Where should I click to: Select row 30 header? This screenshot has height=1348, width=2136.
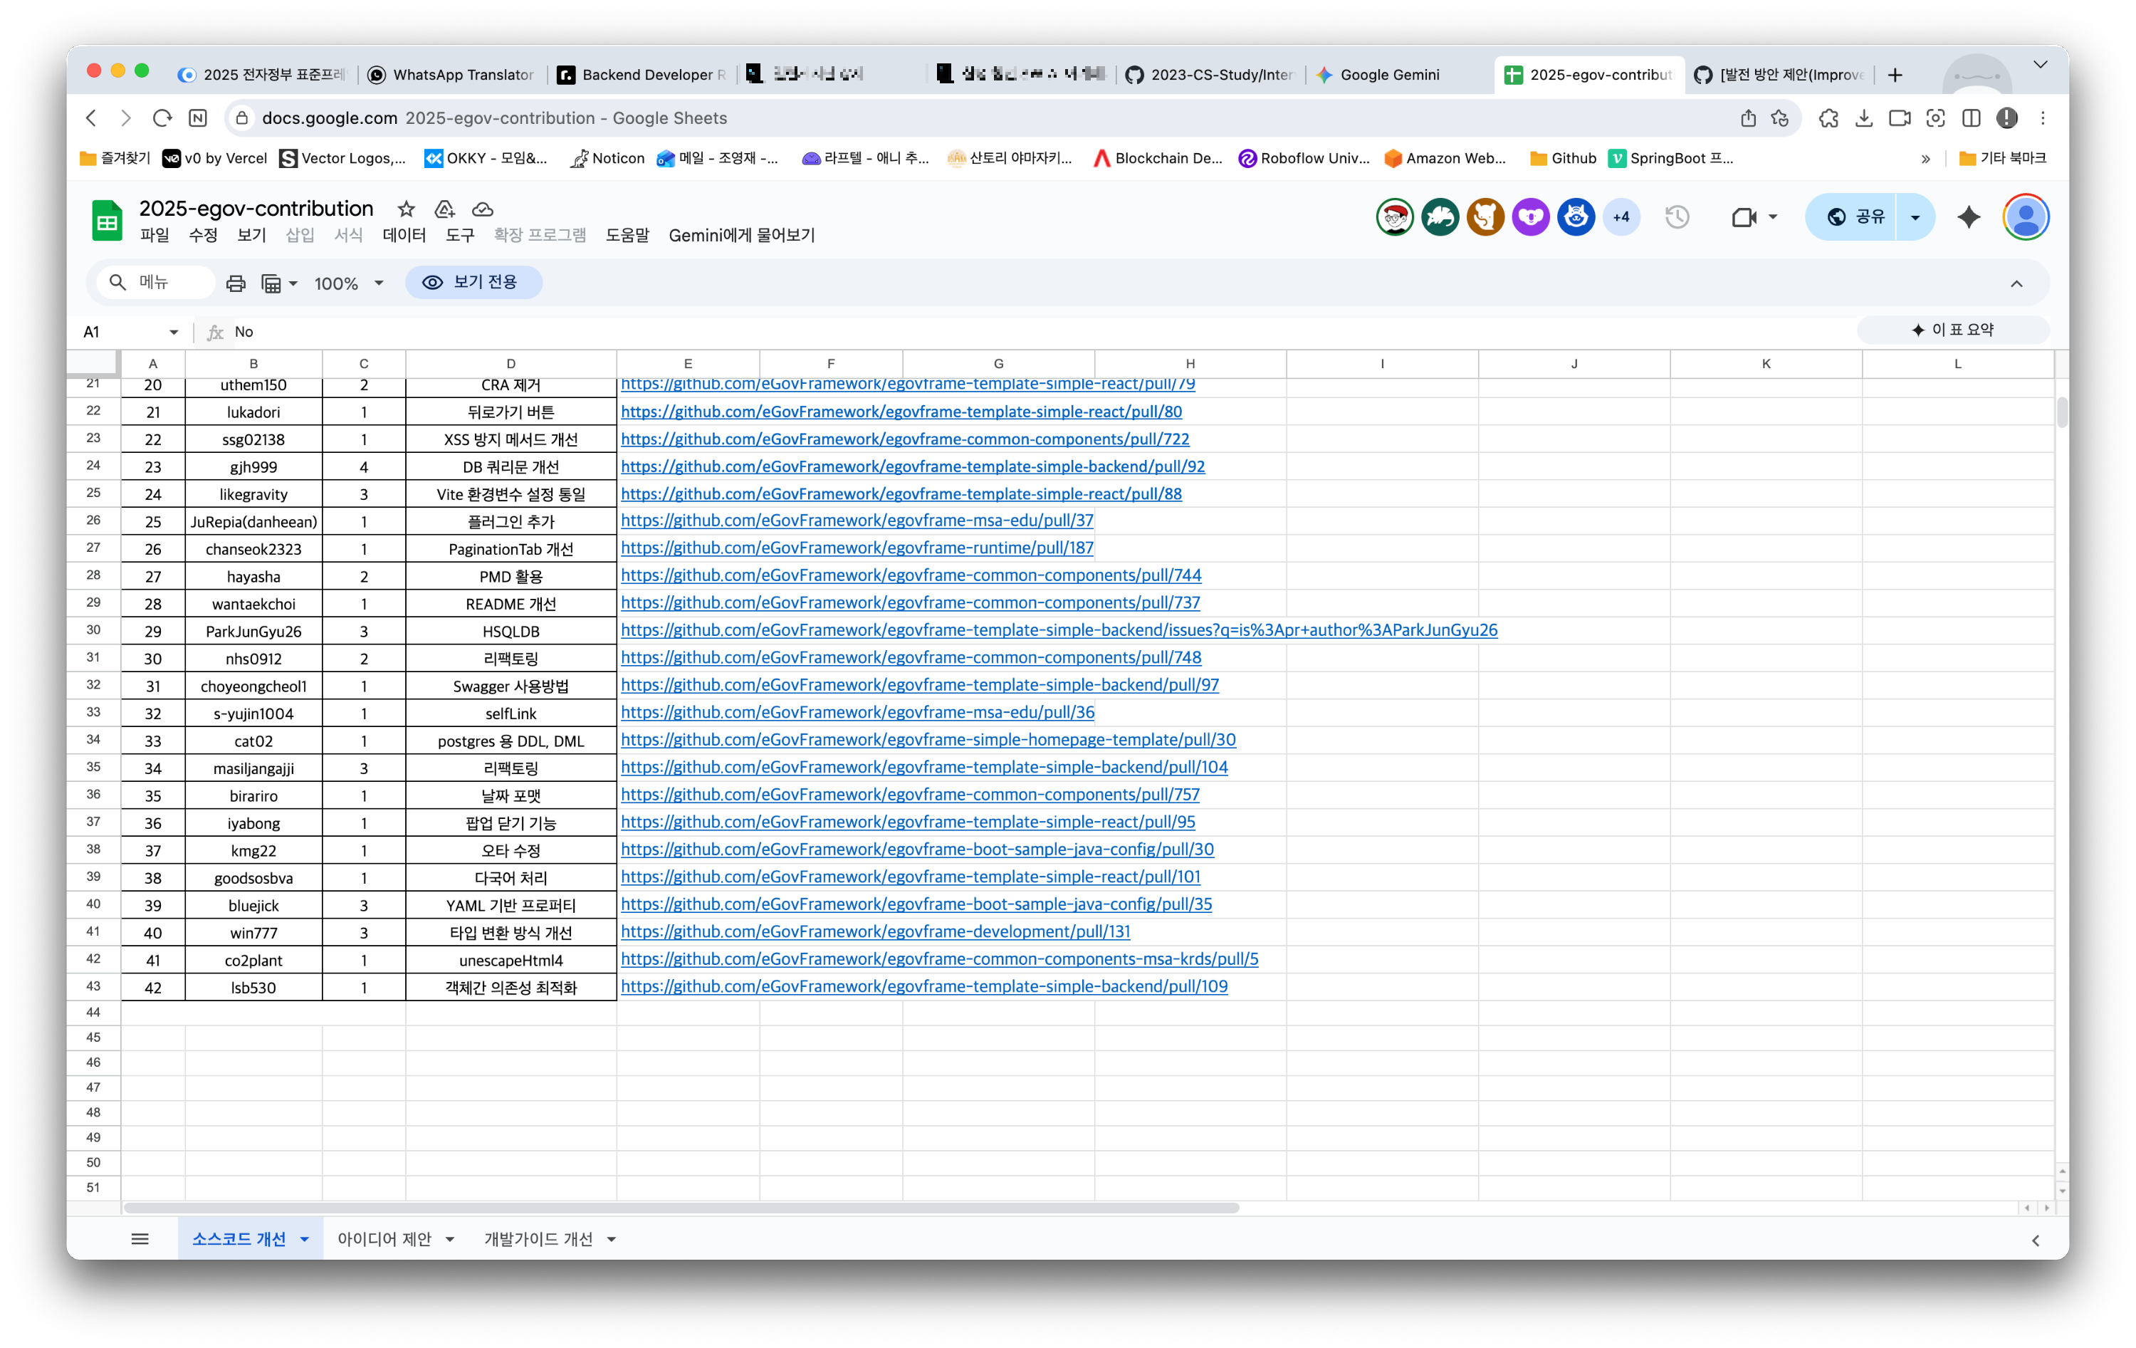point(93,630)
